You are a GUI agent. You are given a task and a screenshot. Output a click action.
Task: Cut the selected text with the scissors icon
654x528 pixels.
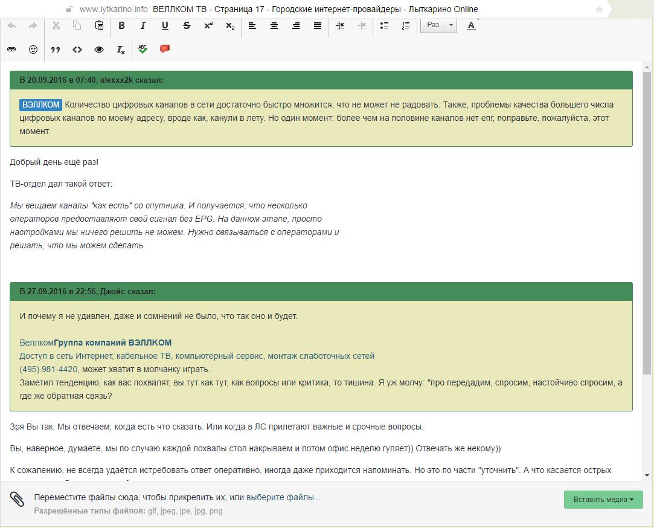point(56,26)
